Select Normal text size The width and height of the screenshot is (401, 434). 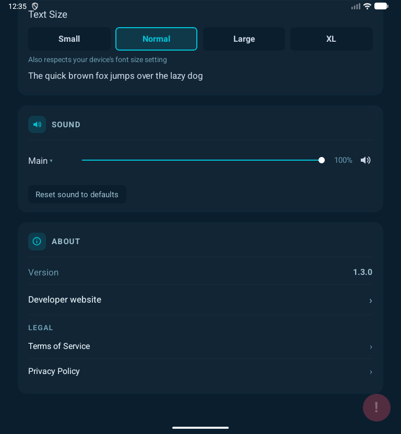[x=156, y=39]
